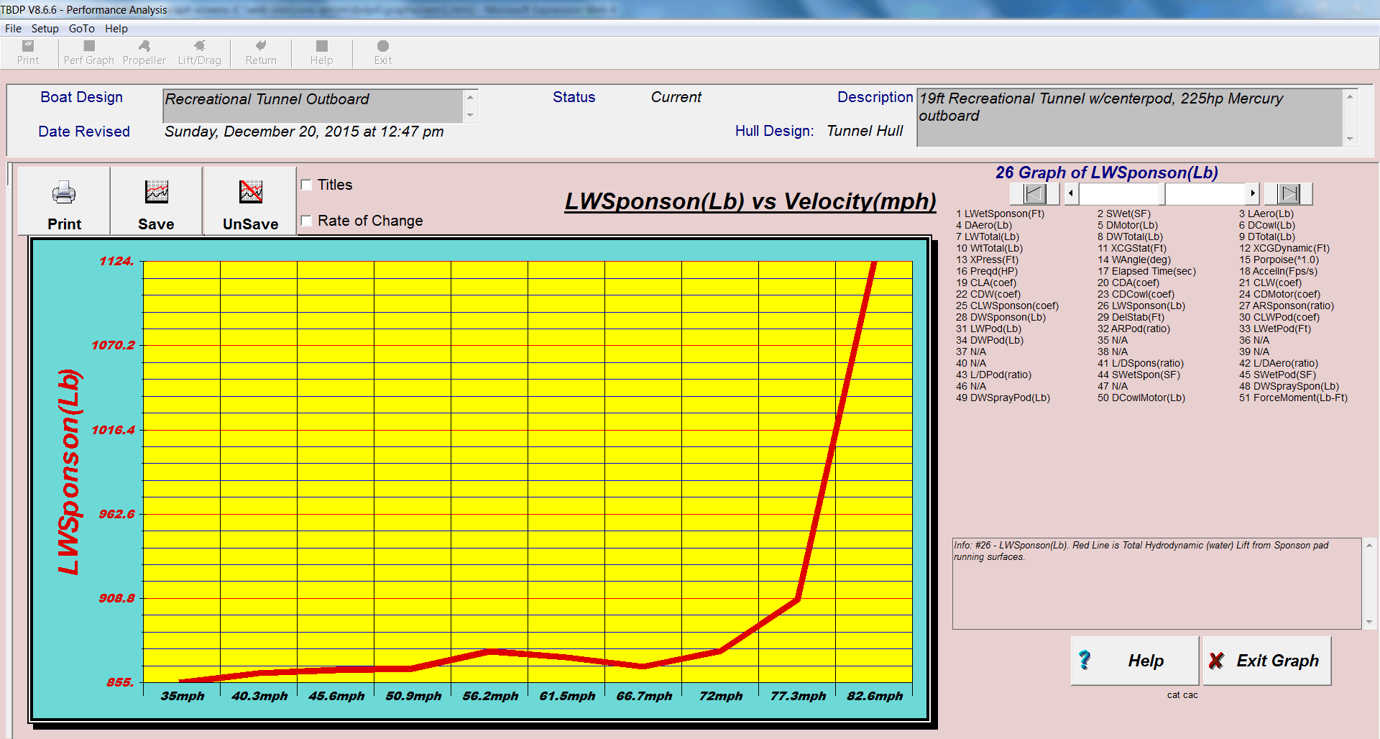This screenshot has width=1380, height=739.
Task: Select graph 48 DWSpraySpon(Lb)
Action: click(x=1289, y=386)
